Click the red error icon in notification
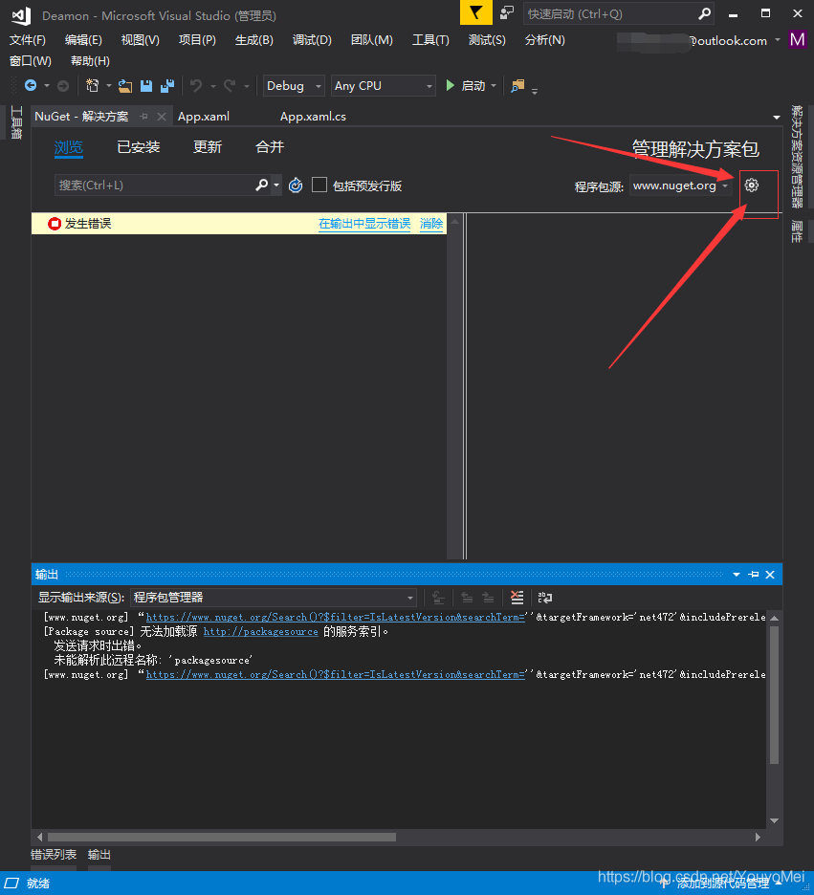Screen dimensions: 814x895 tap(55, 223)
